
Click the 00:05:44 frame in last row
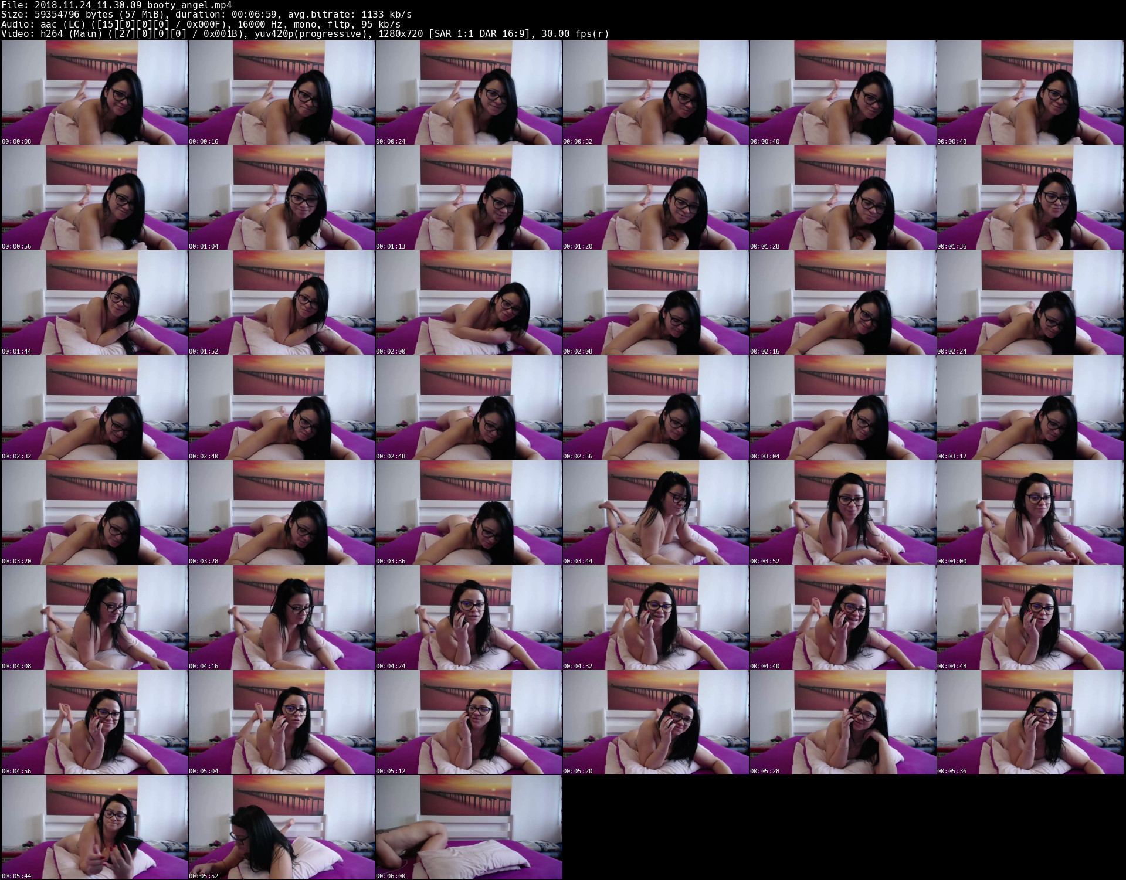(x=94, y=827)
